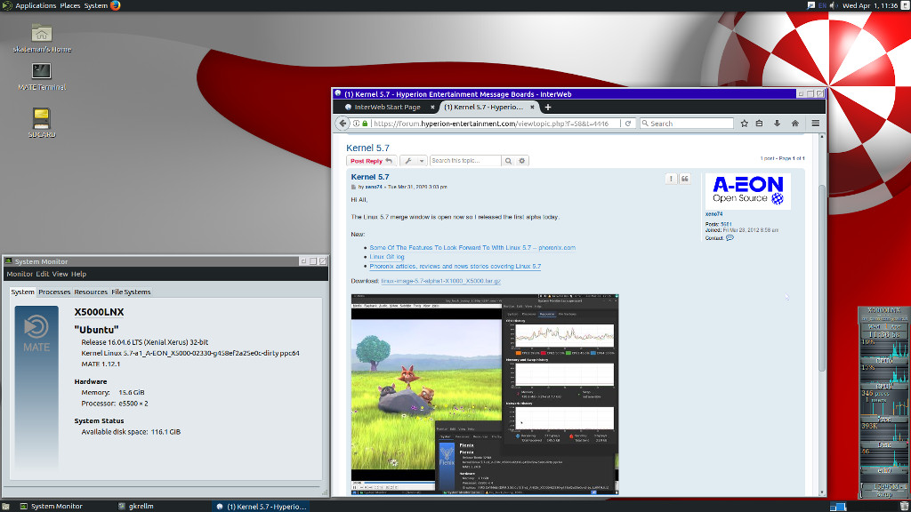Close the Kernel 5.7 browser tab
Viewport: 911px width, 512px height.
point(532,107)
